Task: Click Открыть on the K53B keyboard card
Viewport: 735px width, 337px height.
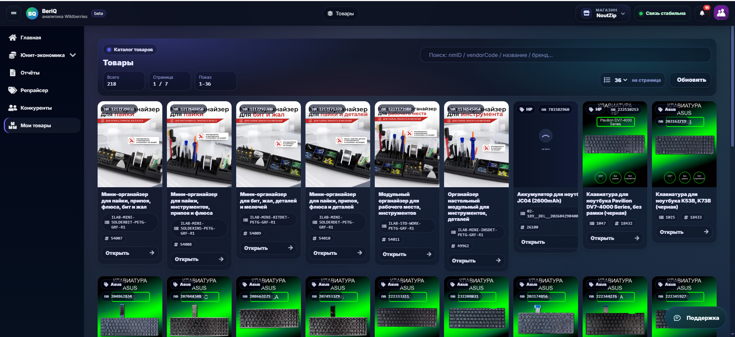Action: 684,232
